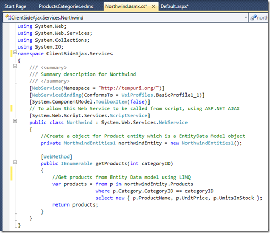Click the ScriptService attribute name

point(128,116)
